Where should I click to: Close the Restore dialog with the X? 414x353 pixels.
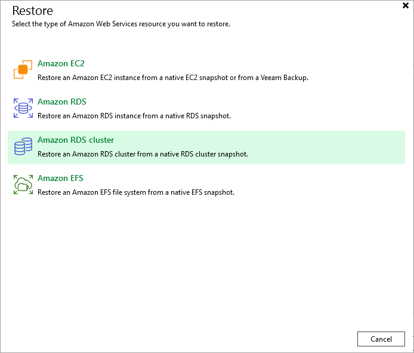pos(406,5)
